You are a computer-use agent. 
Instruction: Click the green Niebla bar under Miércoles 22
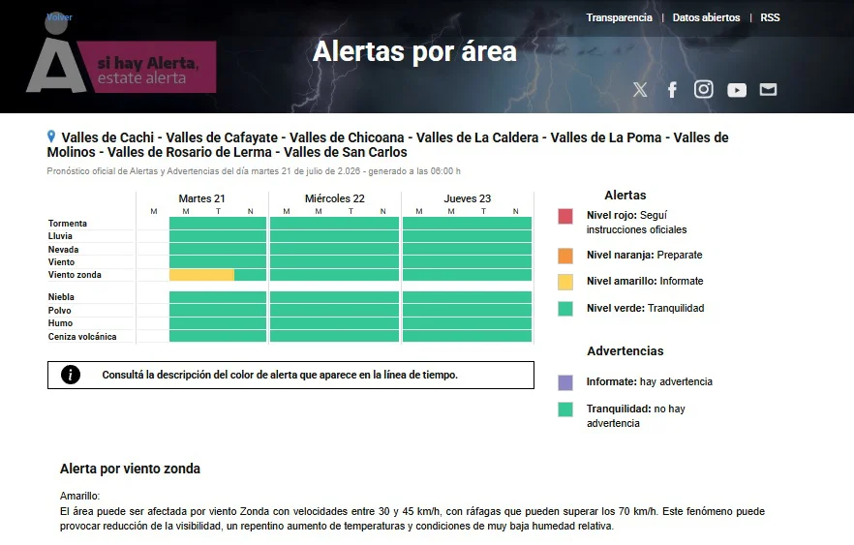pos(334,297)
